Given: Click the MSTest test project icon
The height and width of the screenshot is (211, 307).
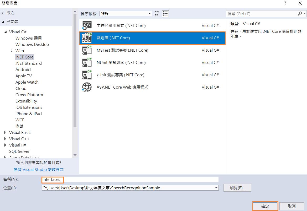Looking at the screenshot, I should tap(87, 50).
